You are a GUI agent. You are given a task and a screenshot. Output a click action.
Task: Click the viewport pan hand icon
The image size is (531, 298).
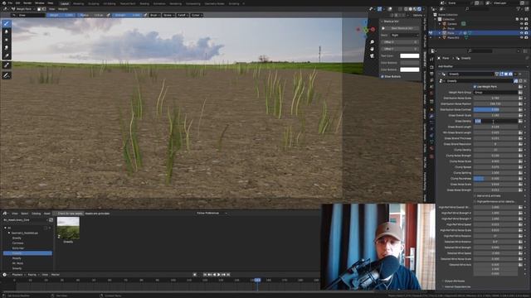[372, 49]
